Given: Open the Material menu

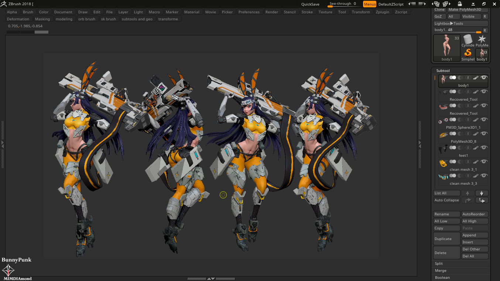Looking at the screenshot, I should (x=192, y=12).
